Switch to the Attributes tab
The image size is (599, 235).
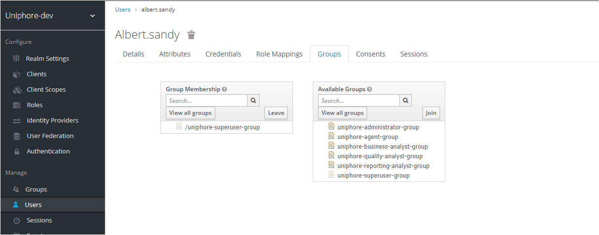tap(175, 54)
